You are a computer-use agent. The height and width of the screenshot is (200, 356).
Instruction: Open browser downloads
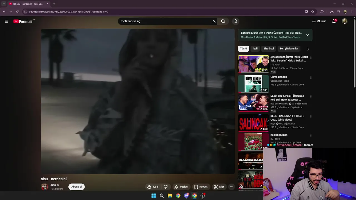(332, 12)
